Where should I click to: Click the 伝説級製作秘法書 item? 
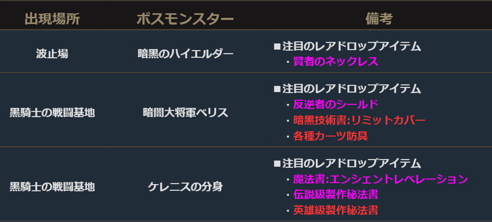click(x=336, y=195)
